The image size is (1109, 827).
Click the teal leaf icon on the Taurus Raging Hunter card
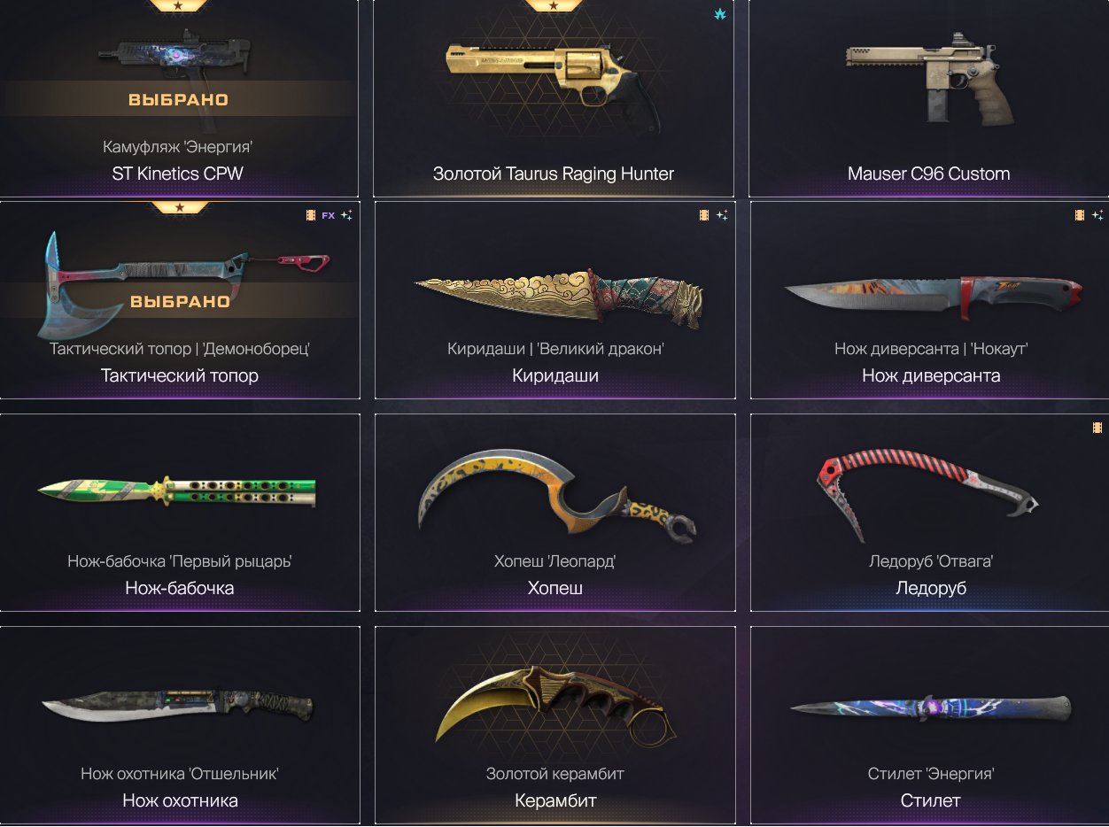tap(720, 14)
